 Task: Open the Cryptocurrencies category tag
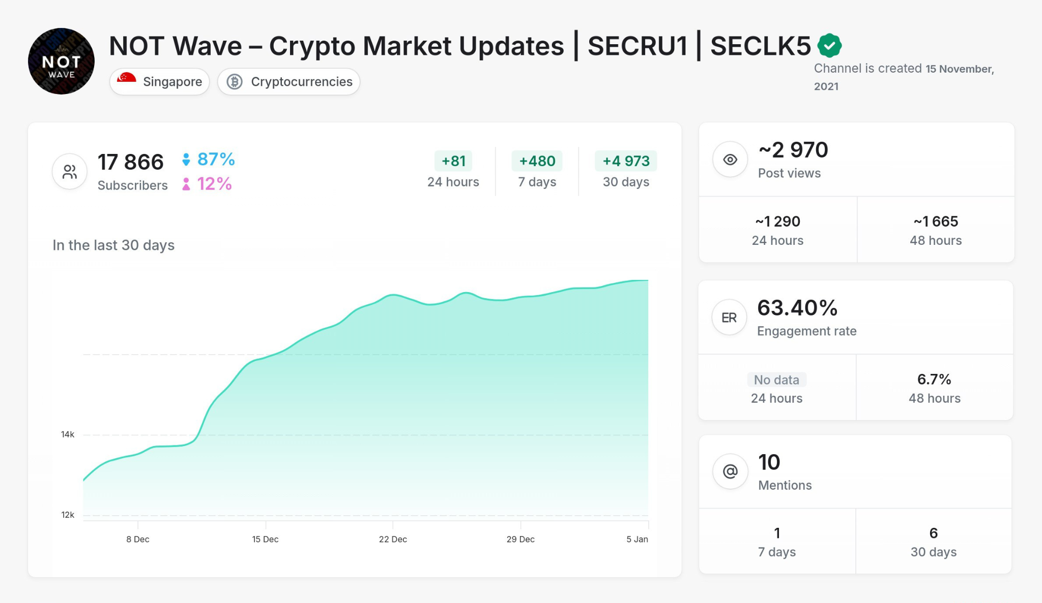288,81
